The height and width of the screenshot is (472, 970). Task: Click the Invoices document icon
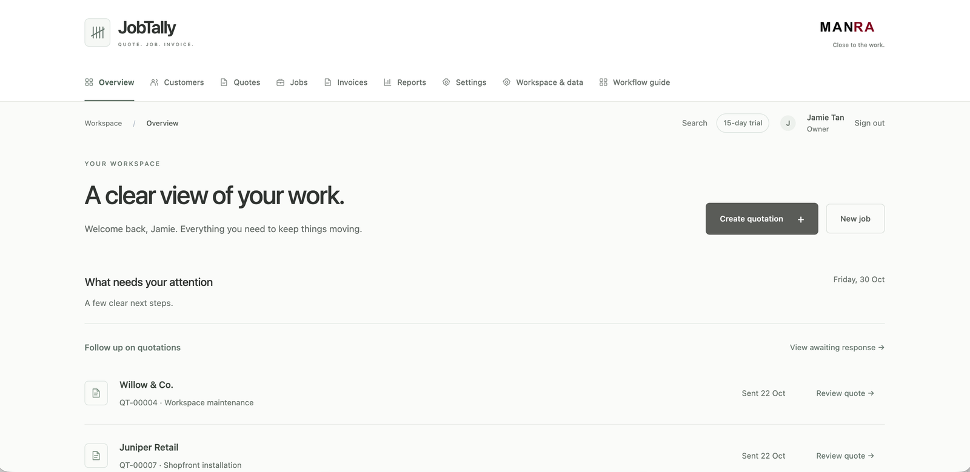point(328,82)
